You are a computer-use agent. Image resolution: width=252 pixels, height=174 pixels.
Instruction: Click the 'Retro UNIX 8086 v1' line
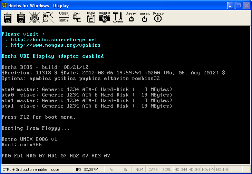tap(29, 139)
